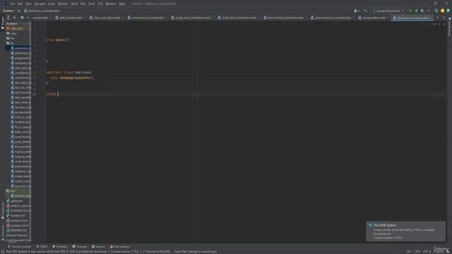452x254 pixels.
Task: Expand External Libraries node
Action: click(x=17, y=235)
